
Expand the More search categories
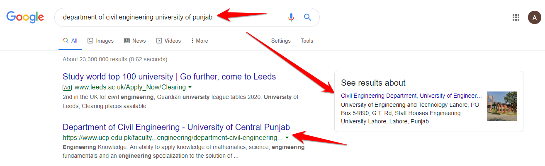click(x=199, y=41)
